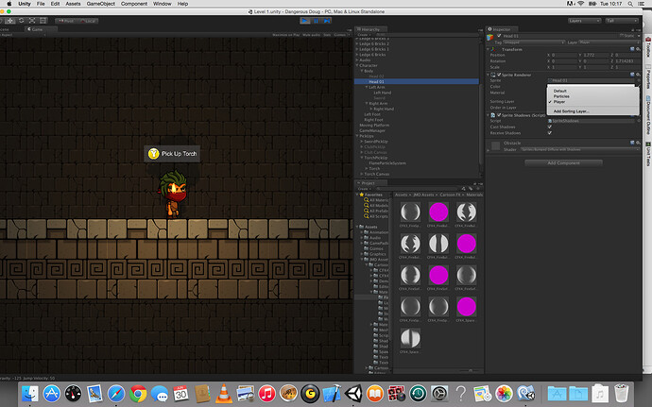Screen dimensions: 652x407
Task: Select the Rotate tool in the toolbar
Action: coord(21,21)
